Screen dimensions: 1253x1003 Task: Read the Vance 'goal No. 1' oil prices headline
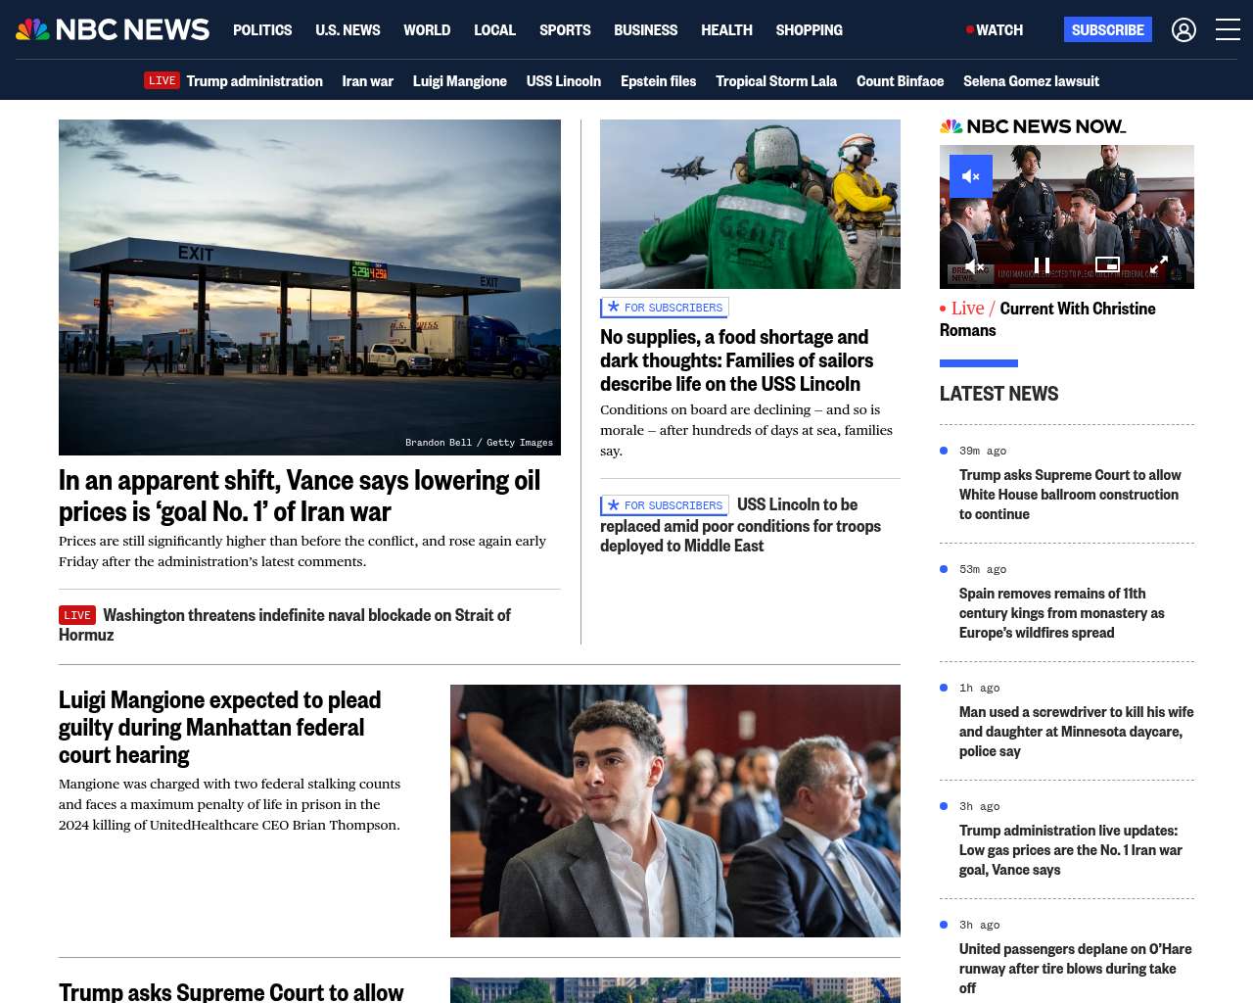point(300,496)
